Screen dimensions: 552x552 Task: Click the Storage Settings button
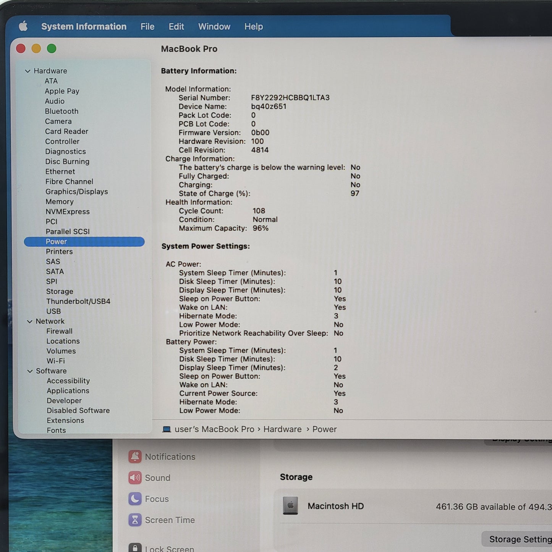tap(517, 539)
